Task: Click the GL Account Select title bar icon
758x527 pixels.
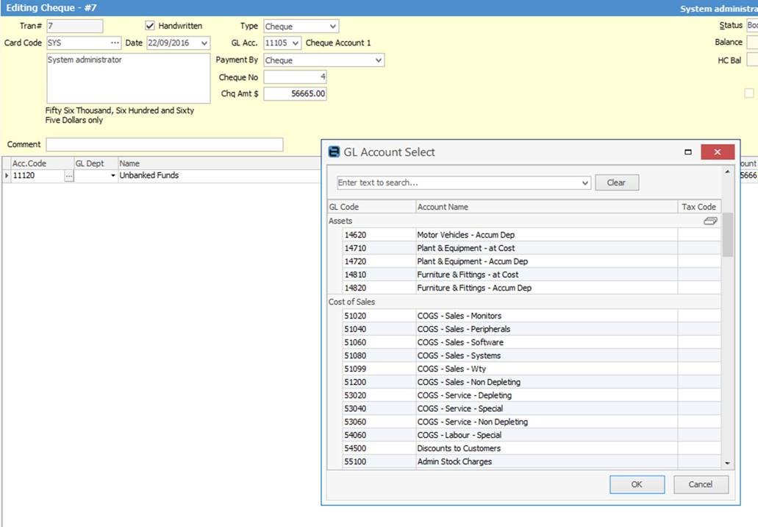Action: coord(334,152)
